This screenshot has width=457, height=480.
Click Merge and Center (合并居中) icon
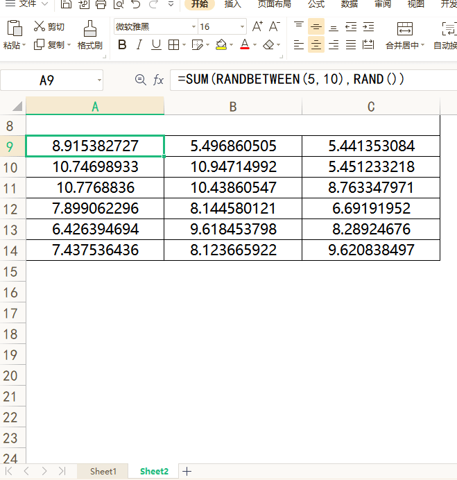point(405,28)
